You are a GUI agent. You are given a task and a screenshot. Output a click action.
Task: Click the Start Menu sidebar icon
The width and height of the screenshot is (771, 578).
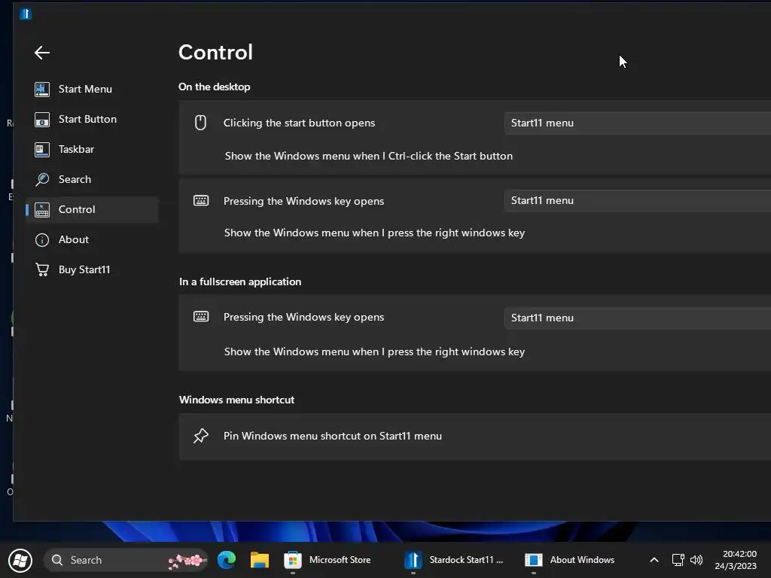click(x=42, y=90)
